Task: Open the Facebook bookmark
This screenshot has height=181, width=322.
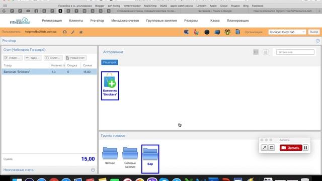Action: pyautogui.click(x=258, y=6)
